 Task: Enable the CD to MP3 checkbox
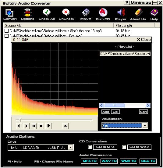pyautogui.click(x=90, y=147)
